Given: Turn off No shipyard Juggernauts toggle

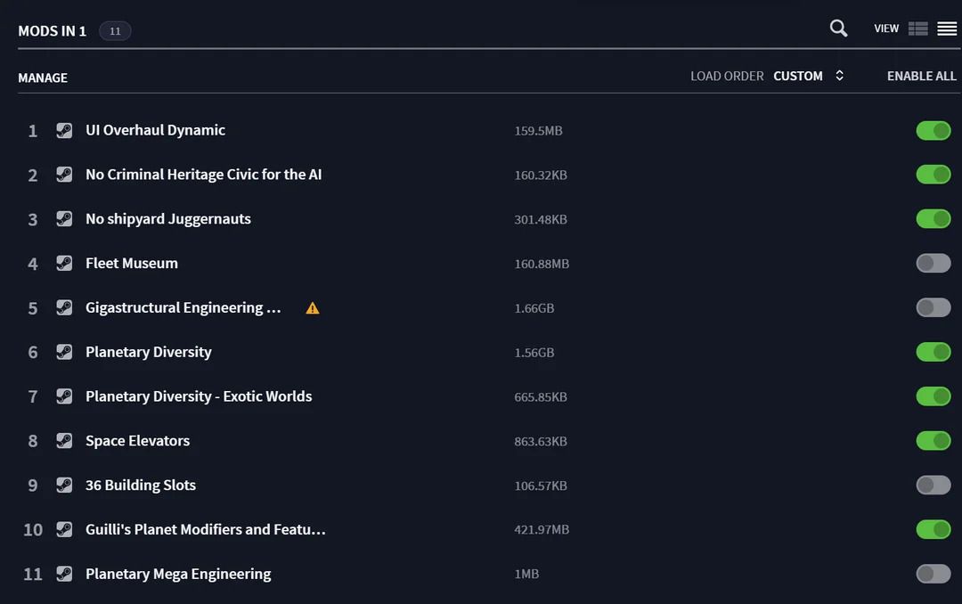Looking at the screenshot, I should 933,219.
